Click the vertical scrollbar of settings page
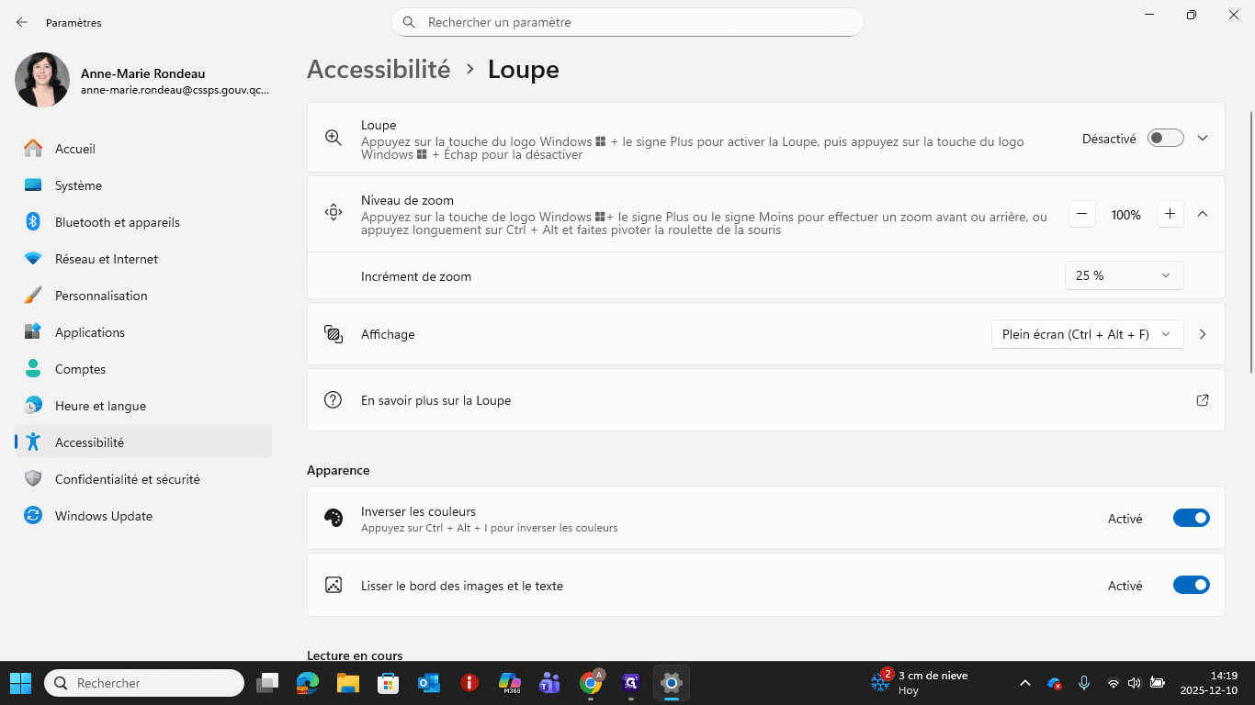 [x=1250, y=241]
